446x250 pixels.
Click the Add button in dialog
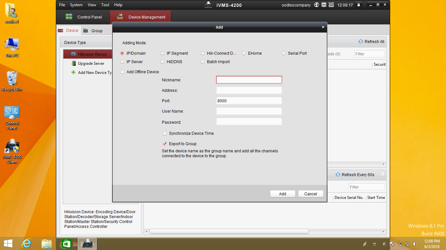pos(283,194)
